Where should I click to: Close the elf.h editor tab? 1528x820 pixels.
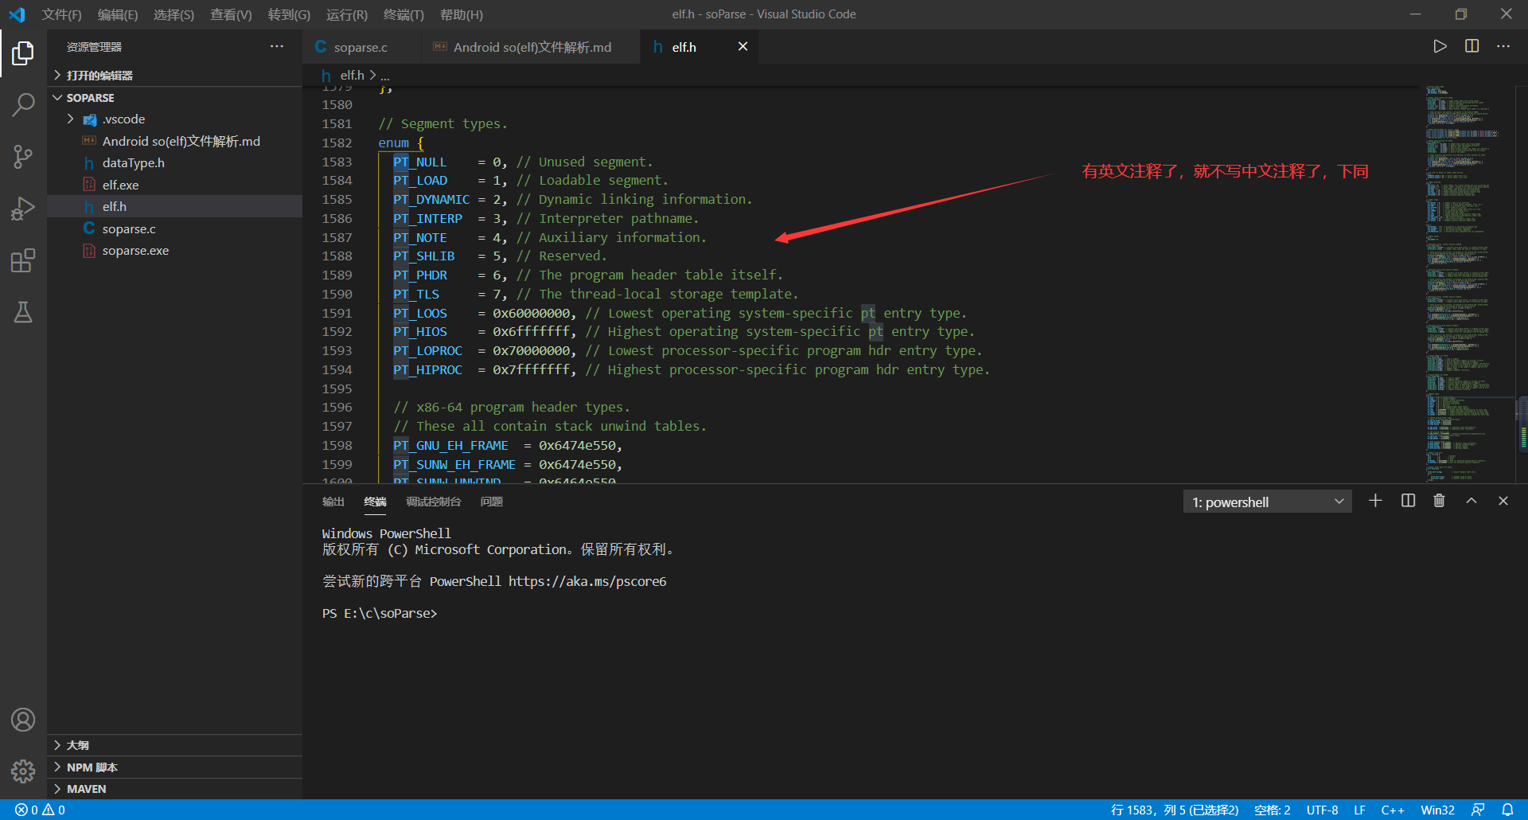(x=743, y=47)
